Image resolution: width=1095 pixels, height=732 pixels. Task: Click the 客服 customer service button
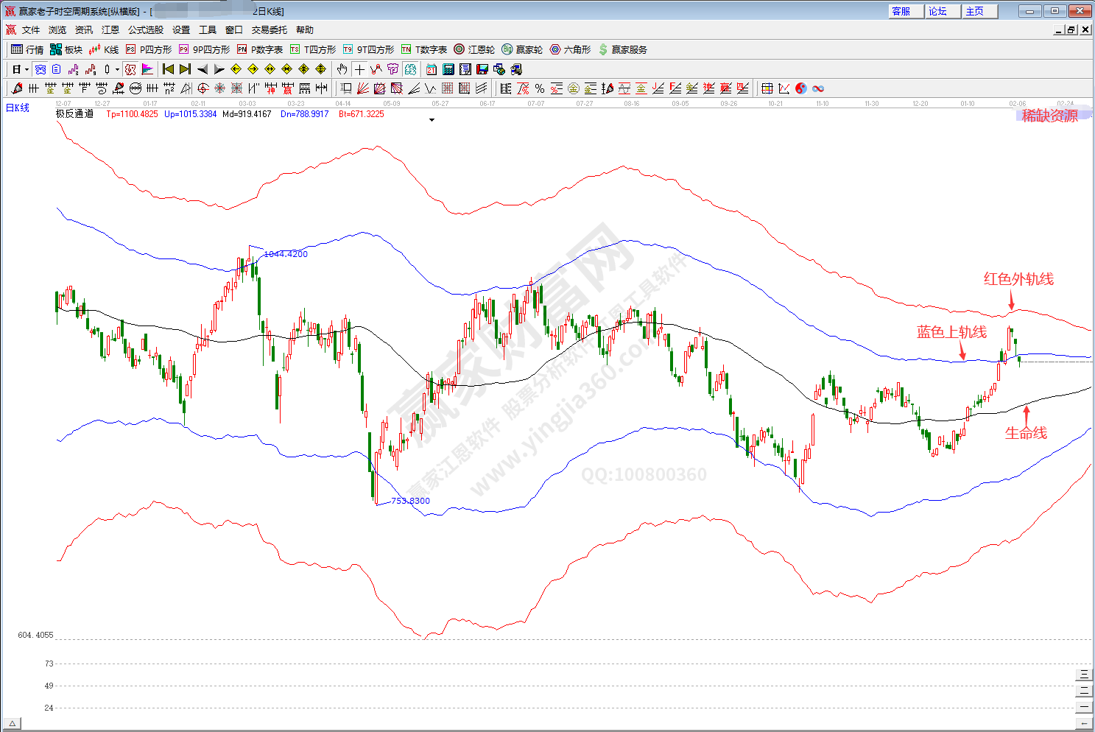901,11
